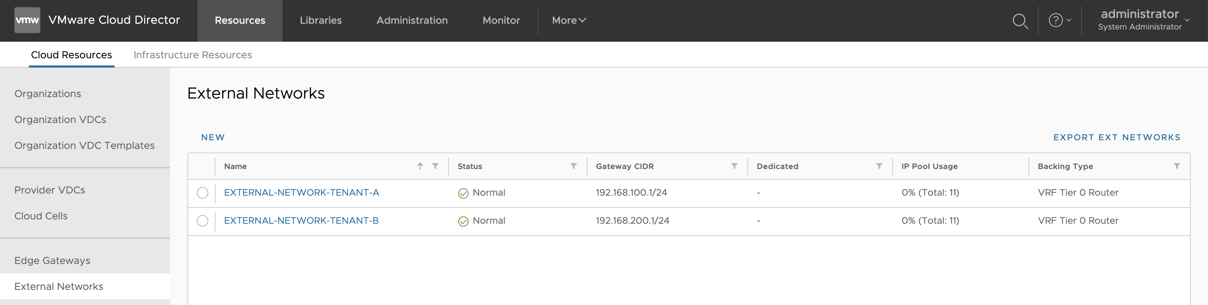Open the search magnifier icon
The image size is (1208, 305).
tap(1020, 21)
